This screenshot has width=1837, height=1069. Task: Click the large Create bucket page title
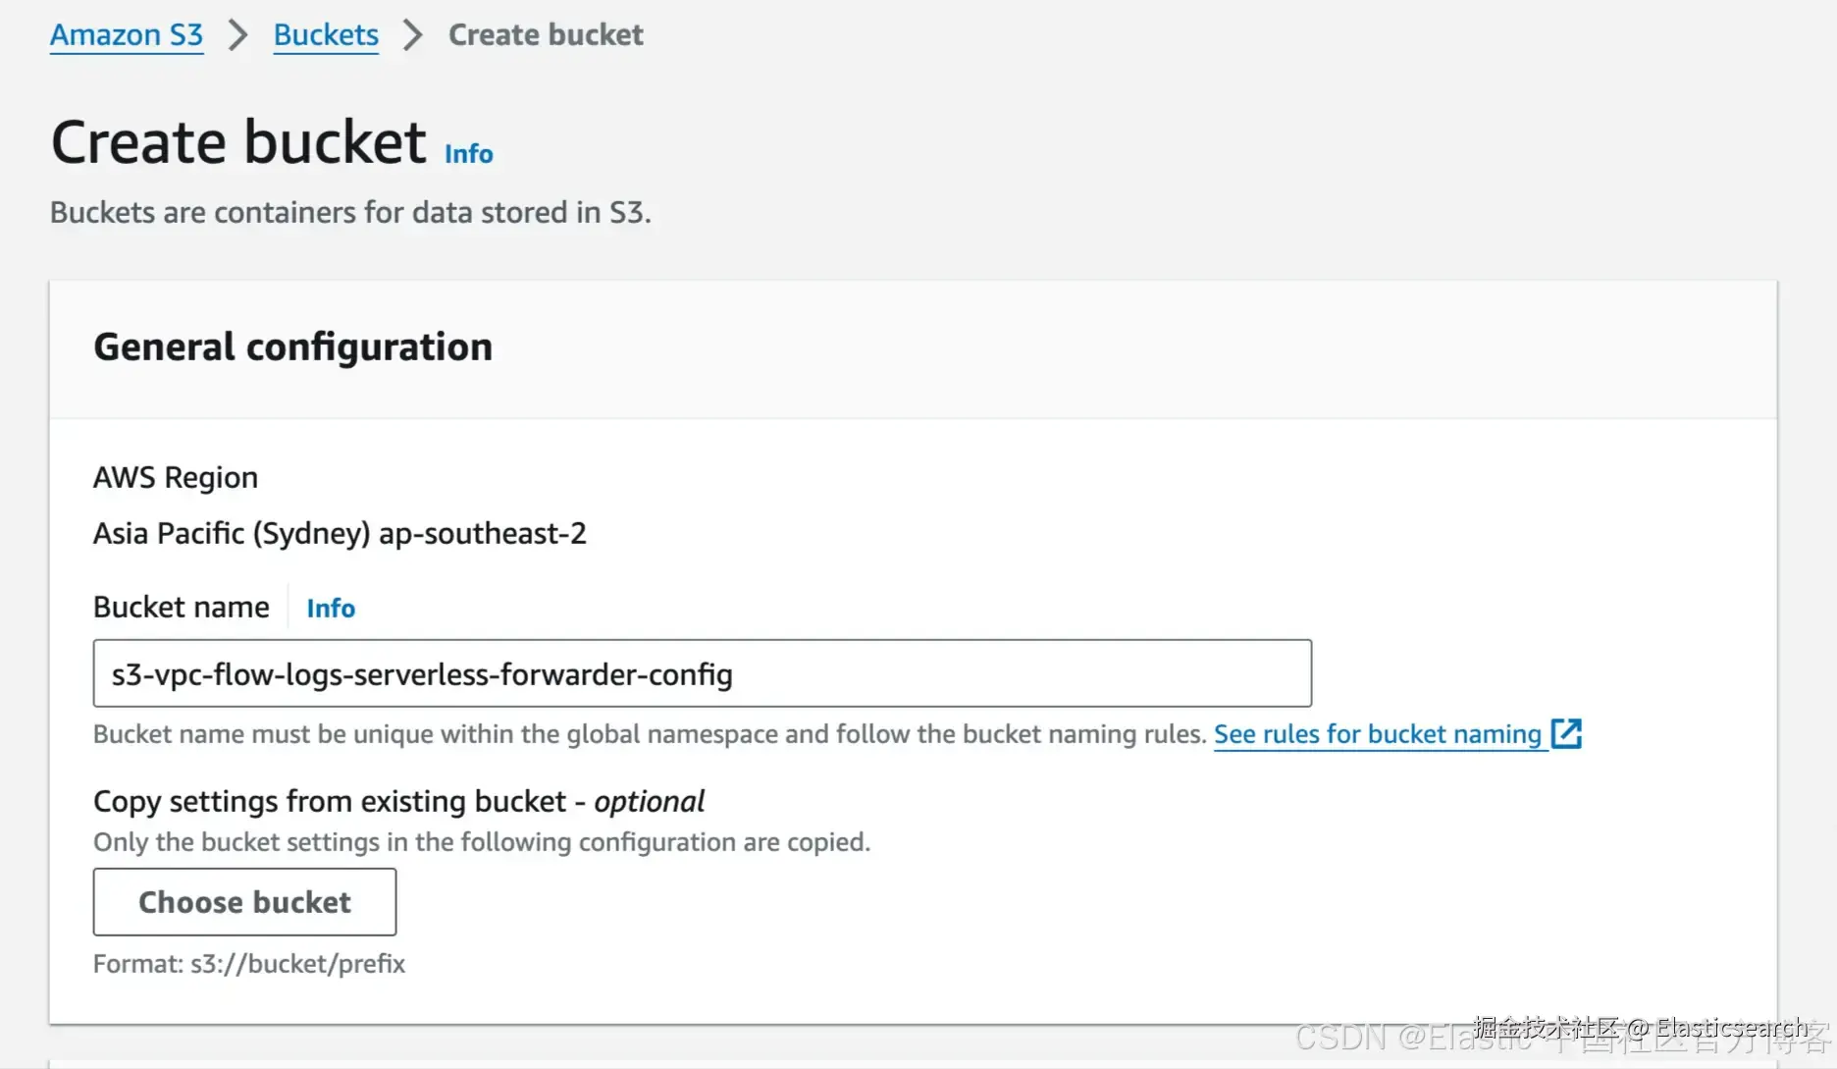point(238,142)
